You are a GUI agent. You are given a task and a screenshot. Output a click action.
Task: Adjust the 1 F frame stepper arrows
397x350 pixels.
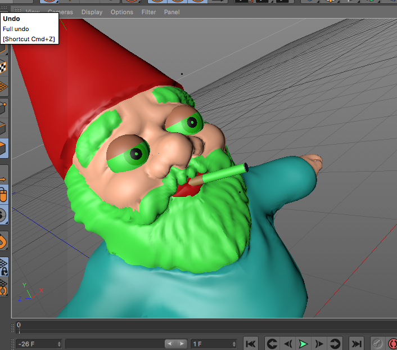pos(234,343)
